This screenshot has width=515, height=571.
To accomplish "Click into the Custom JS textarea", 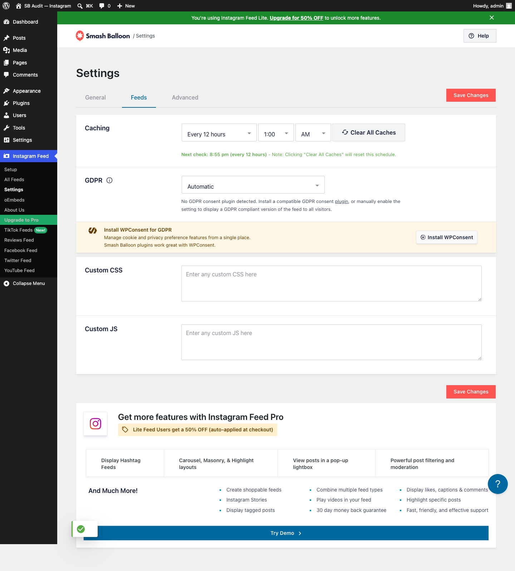I will 332,342.
